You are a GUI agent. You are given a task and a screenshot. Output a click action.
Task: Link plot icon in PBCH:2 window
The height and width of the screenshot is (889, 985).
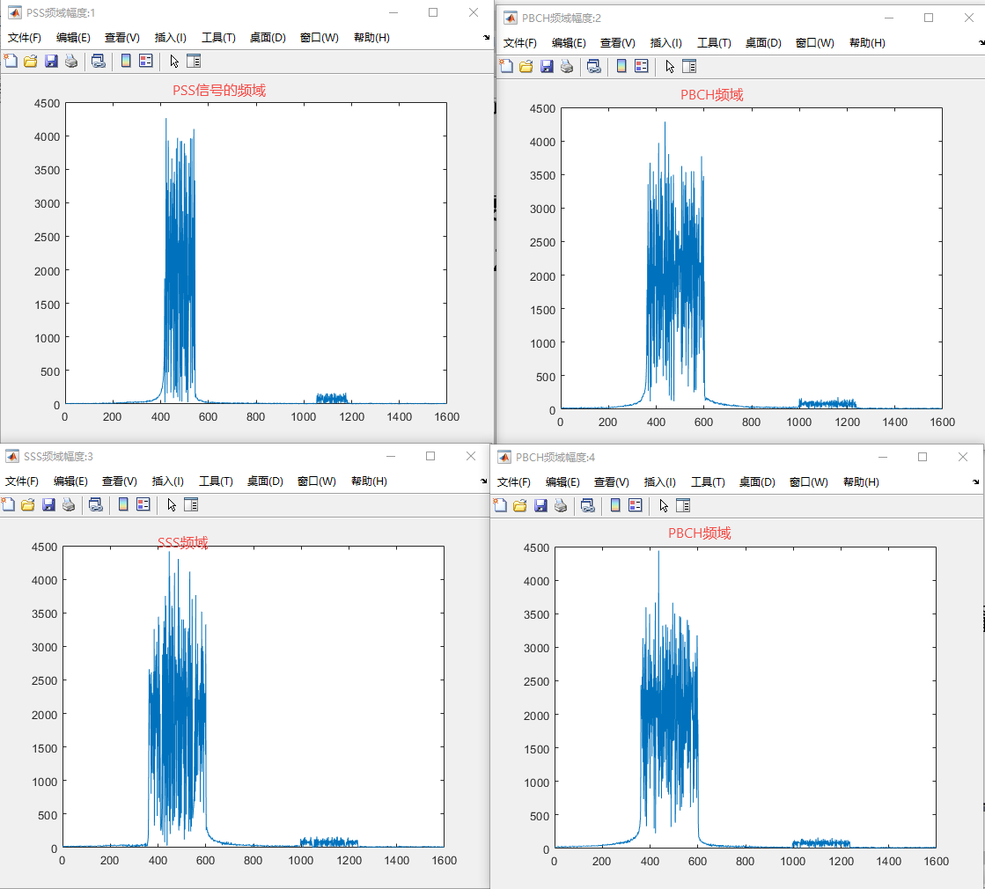point(593,66)
